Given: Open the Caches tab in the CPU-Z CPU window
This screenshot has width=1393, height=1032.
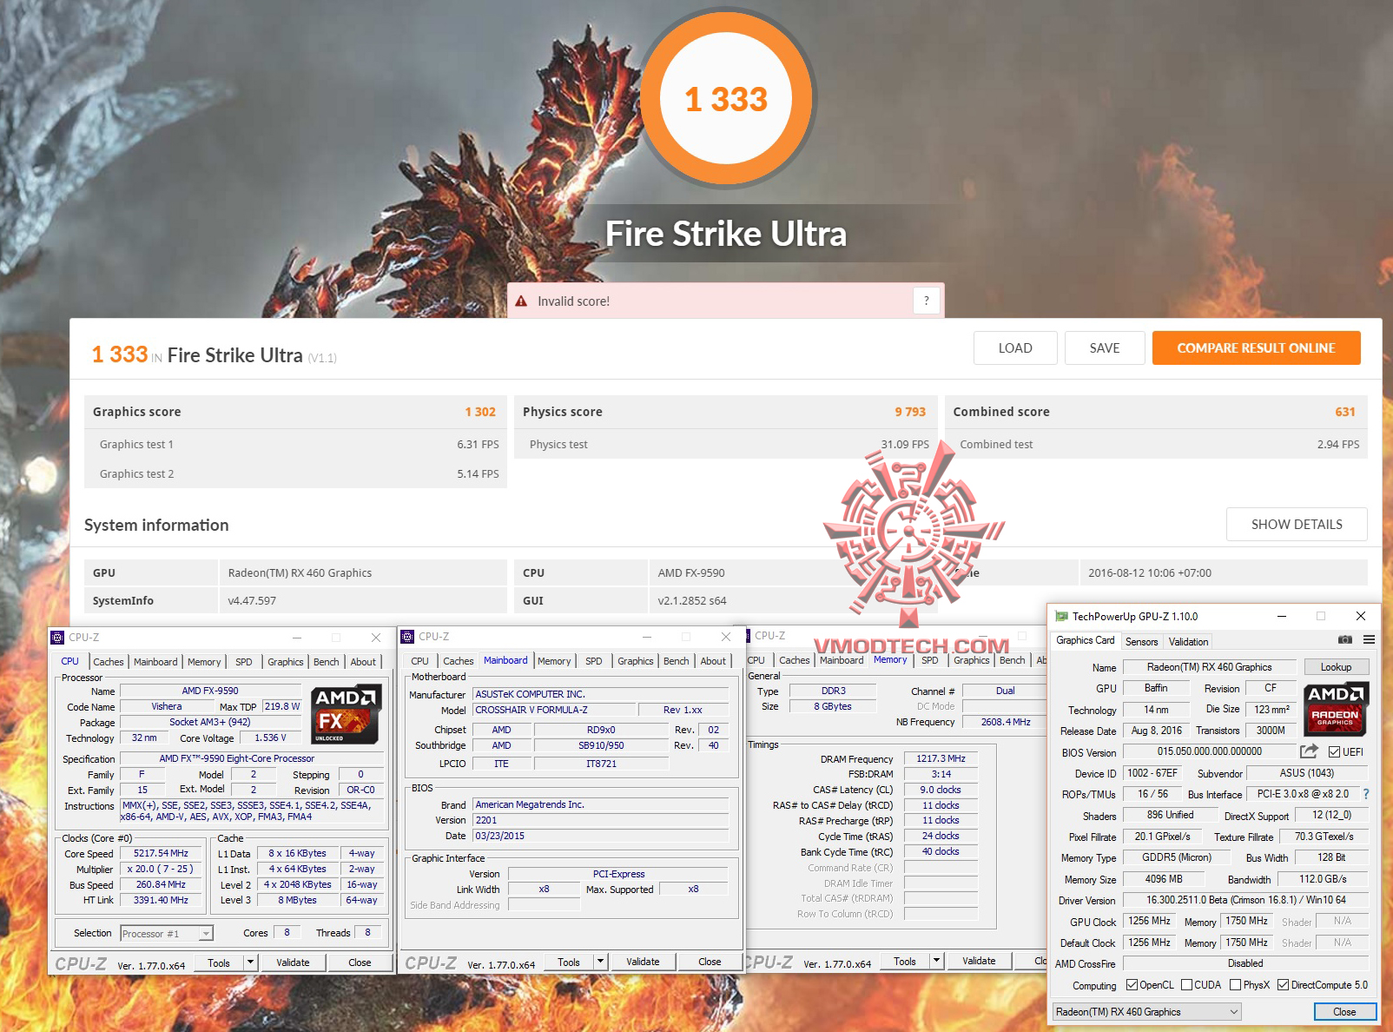Looking at the screenshot, I should tap(109, 662).
